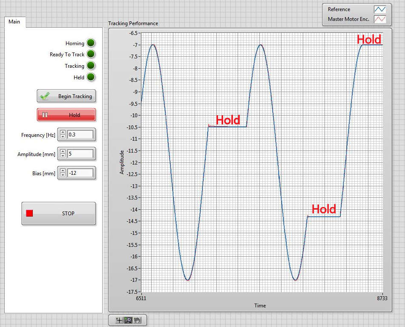Click the Held status LED
The height and width of the screenshot is (327, 405).
pos(91,77)
